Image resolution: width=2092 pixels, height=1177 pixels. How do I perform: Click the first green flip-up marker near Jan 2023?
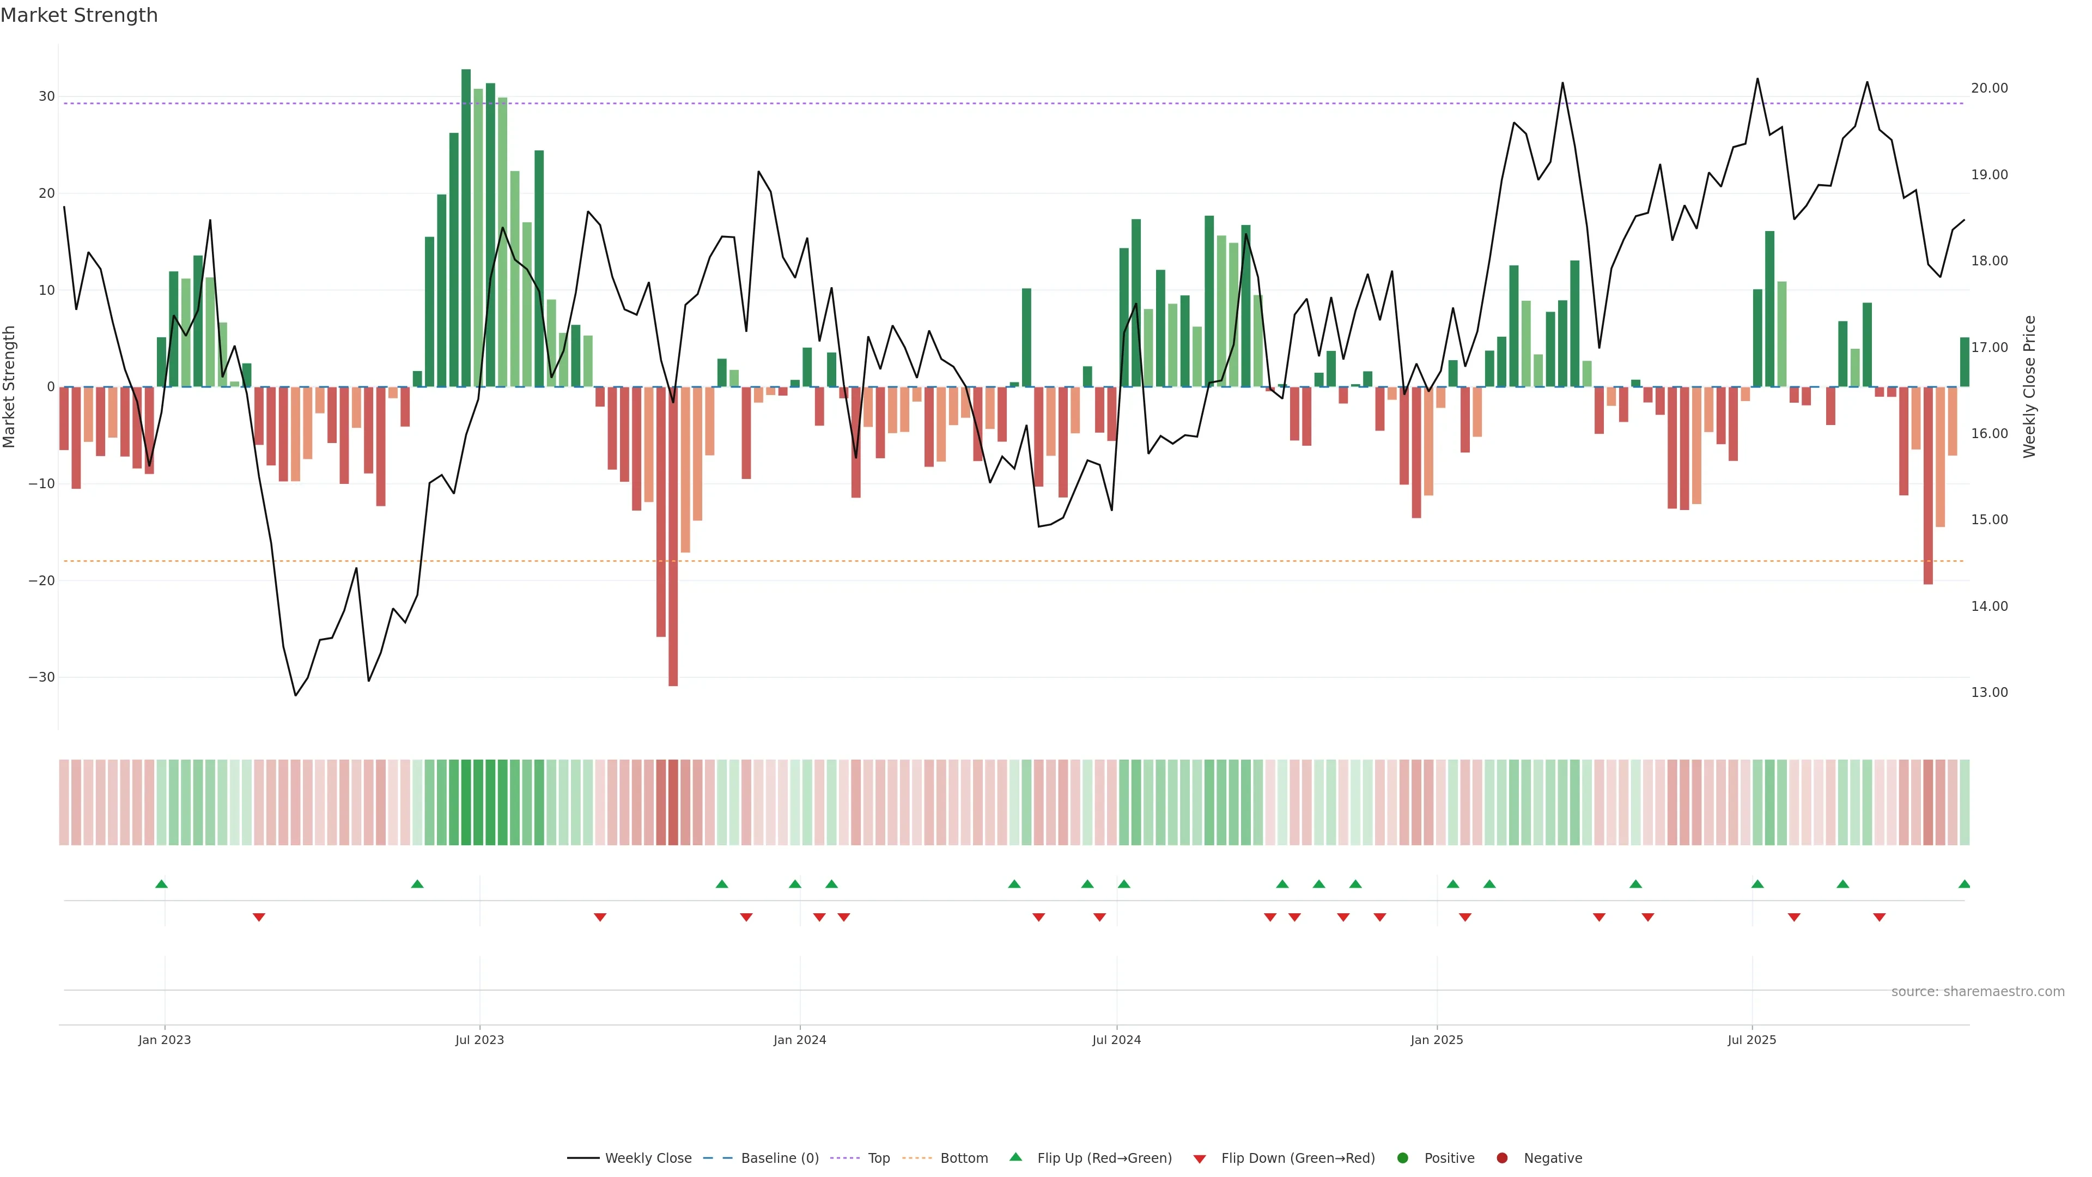coord(161,884)
